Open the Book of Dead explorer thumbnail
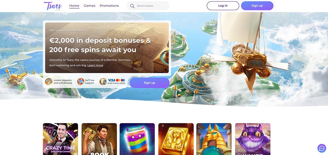This screenshot has width=328, height=155. (x=99, y=139)
